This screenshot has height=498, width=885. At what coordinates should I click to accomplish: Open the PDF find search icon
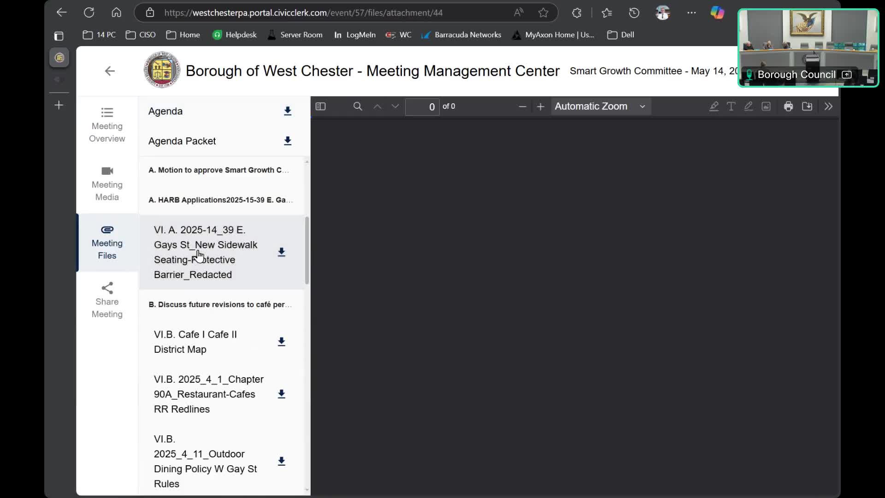[357, 107]
